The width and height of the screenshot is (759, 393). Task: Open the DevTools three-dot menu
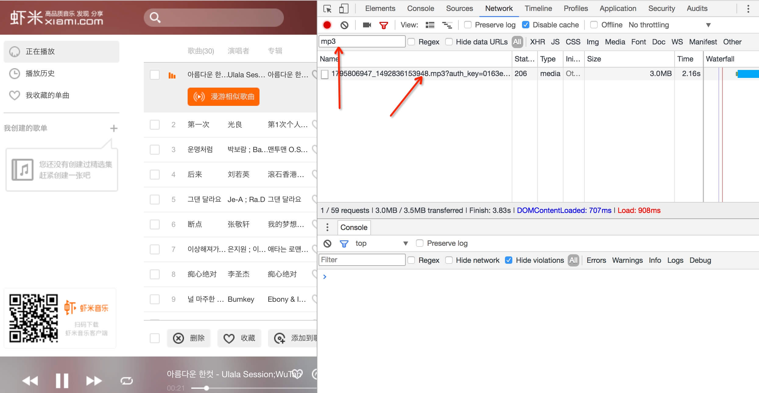tap(748, 9)
